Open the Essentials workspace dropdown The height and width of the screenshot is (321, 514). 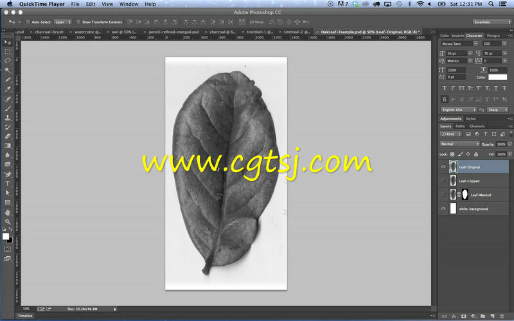(x=492, y=22)
